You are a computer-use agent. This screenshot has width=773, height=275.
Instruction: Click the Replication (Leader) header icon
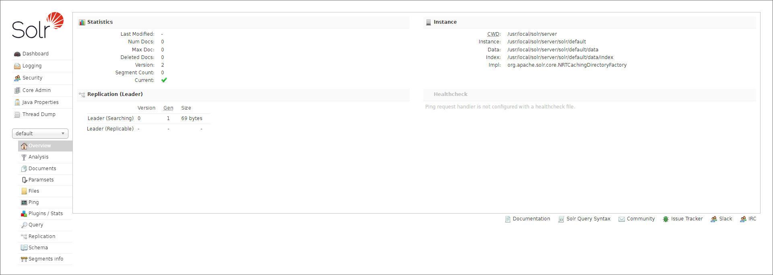pos(82,95)
